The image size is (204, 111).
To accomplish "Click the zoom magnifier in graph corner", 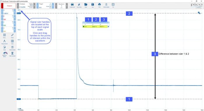I will pyautogui.click(x=199, y=13).
